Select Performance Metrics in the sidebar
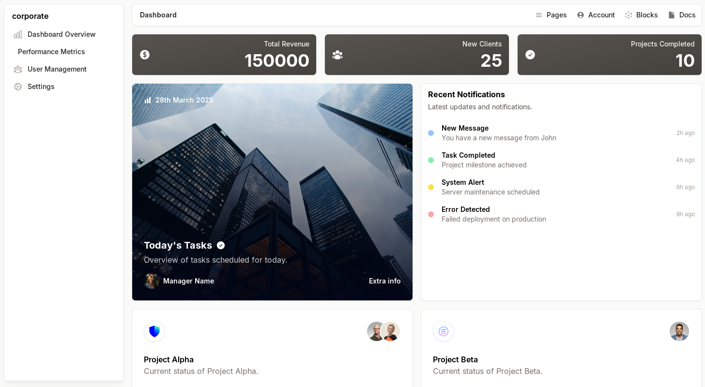 tap(51, 52)
